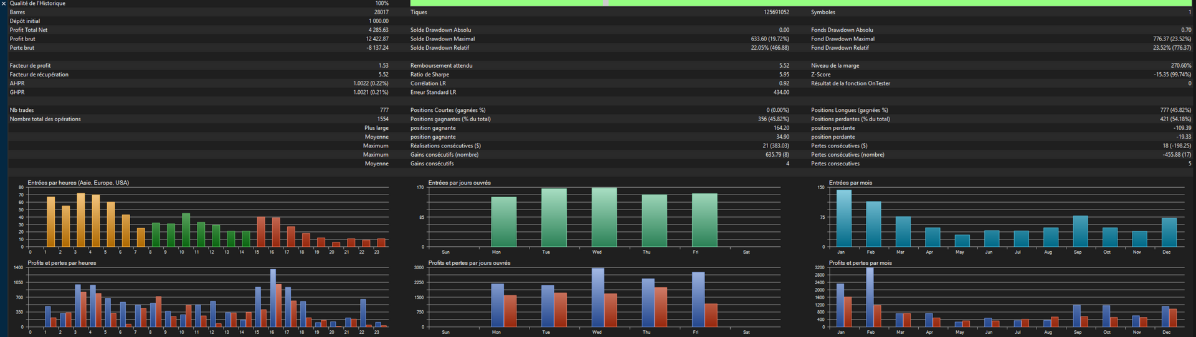The image size is (1196, 337).
Task: Select the largest winning position "164.20"
Action: pyautogui.click(x=781, y=128)
